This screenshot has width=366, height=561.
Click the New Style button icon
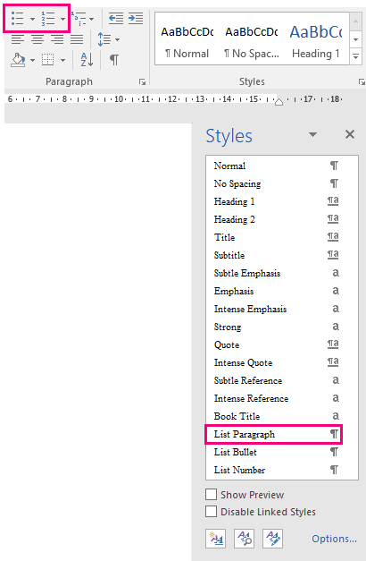(216, 538)
